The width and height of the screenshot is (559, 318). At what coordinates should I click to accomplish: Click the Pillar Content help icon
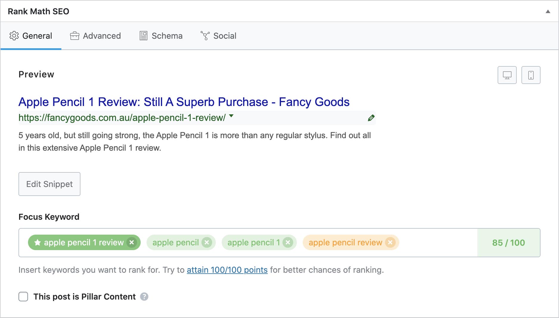(144, 297)
